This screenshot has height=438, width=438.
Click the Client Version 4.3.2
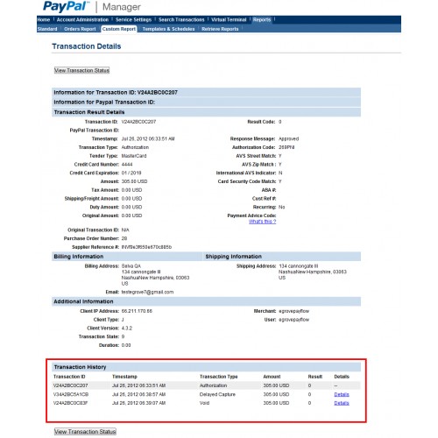click(x=127, y=328)
